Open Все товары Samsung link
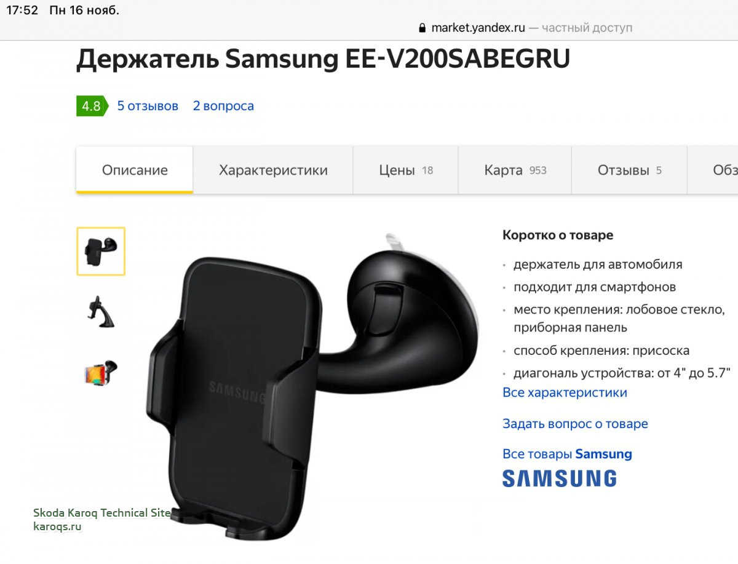 pyautogui.click(x=567, y=454)
